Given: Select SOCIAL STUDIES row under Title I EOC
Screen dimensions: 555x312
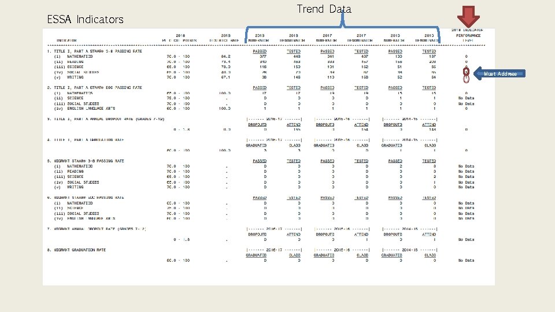Looking at the screenshot, I should click(264, 103).
